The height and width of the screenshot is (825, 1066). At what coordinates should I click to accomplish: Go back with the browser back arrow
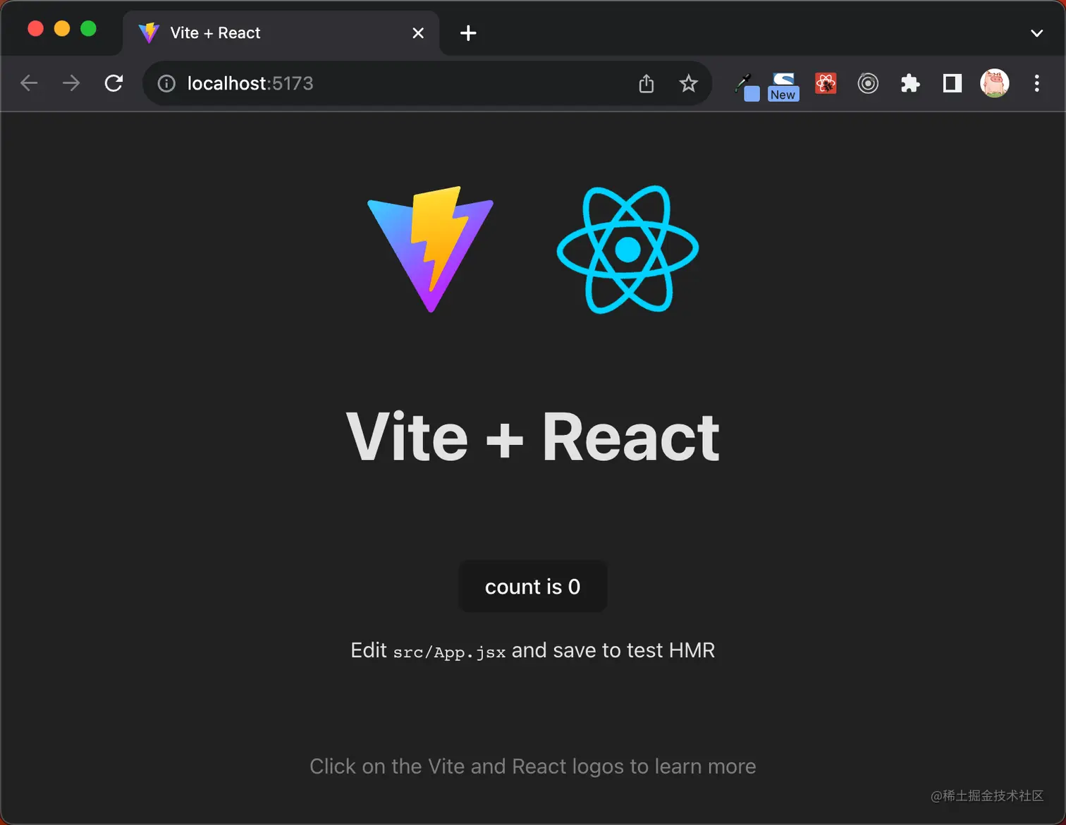coord(29,83)
